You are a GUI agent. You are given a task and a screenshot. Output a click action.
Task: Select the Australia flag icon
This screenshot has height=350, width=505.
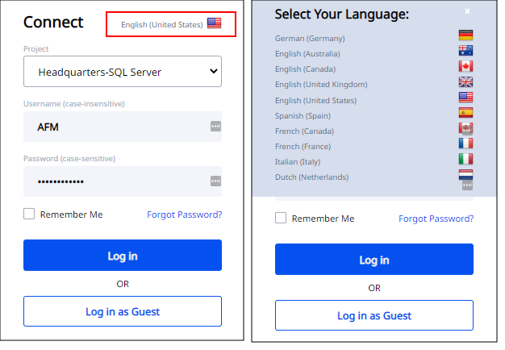[x=465, y=51]
